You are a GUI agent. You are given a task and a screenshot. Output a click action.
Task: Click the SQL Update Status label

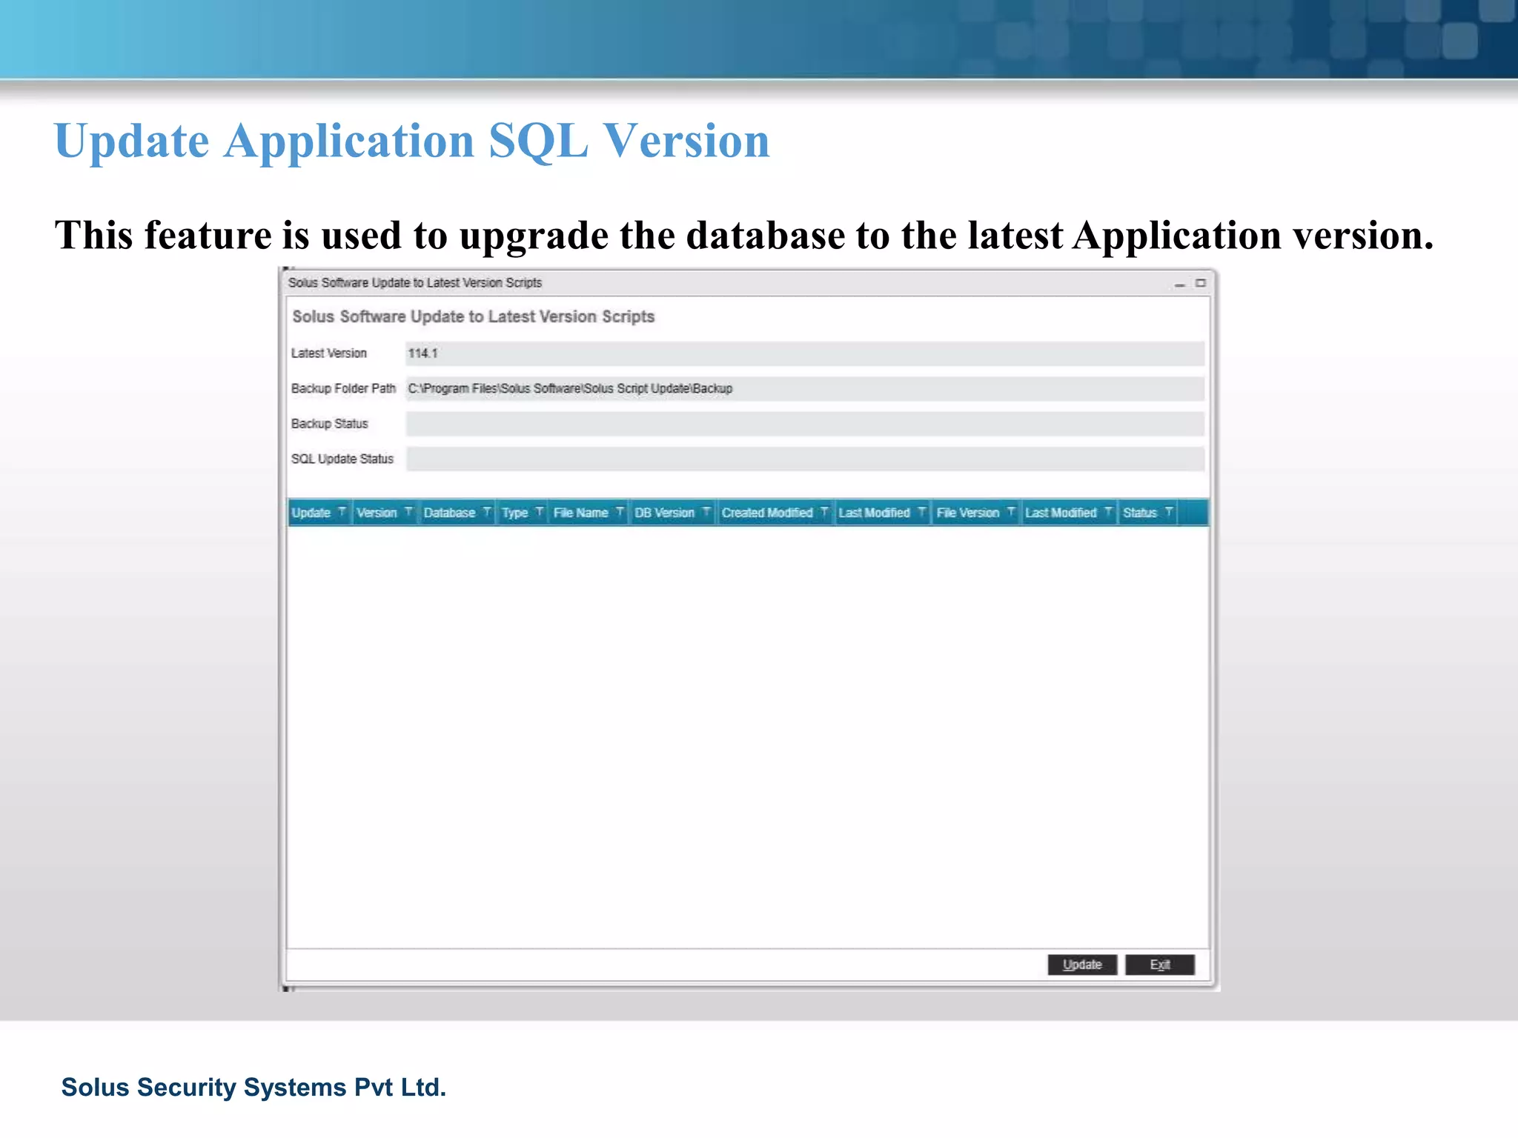tap(342, 459)
